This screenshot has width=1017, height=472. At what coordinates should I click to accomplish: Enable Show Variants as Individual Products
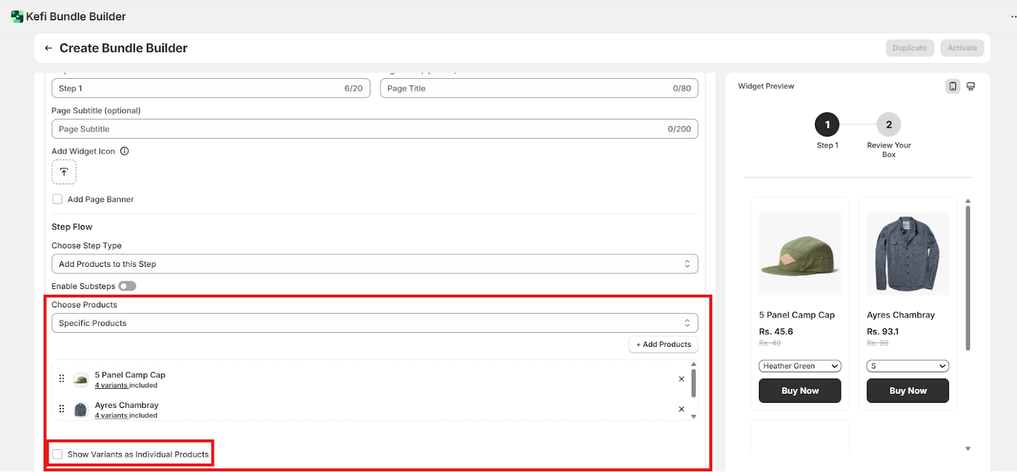click(58, 454)
